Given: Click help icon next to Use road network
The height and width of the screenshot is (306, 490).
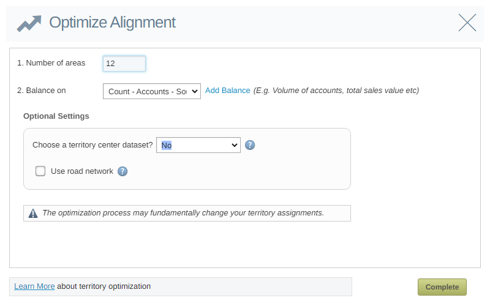Looking at the screenshot, I should pyautogui.click(x=123, y=171).
